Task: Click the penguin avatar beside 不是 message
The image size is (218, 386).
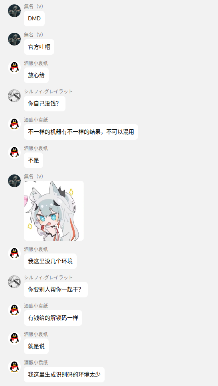Action: [14, 152]
